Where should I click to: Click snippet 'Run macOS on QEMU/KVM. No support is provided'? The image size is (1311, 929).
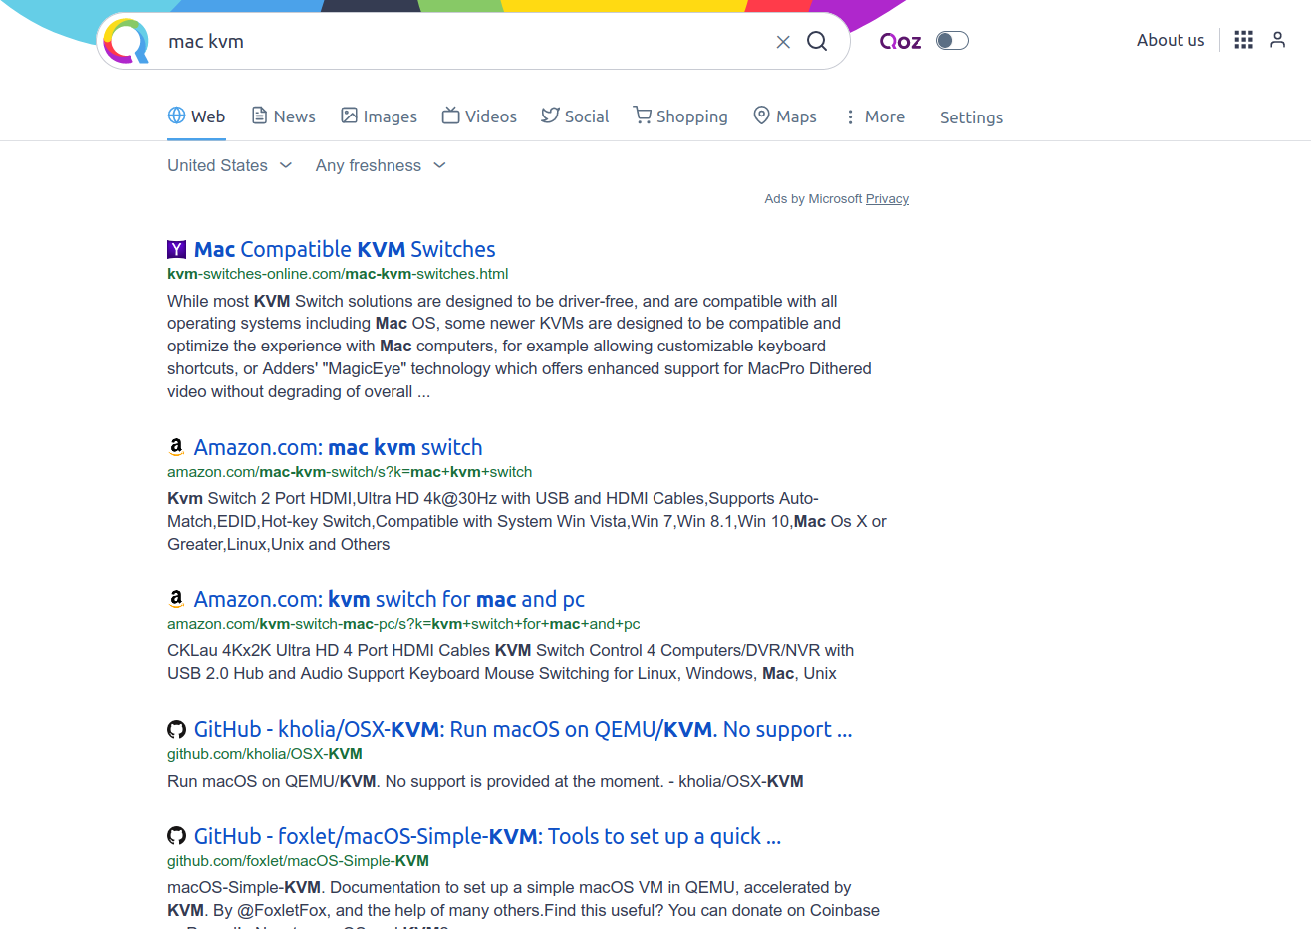pos(485,781)
